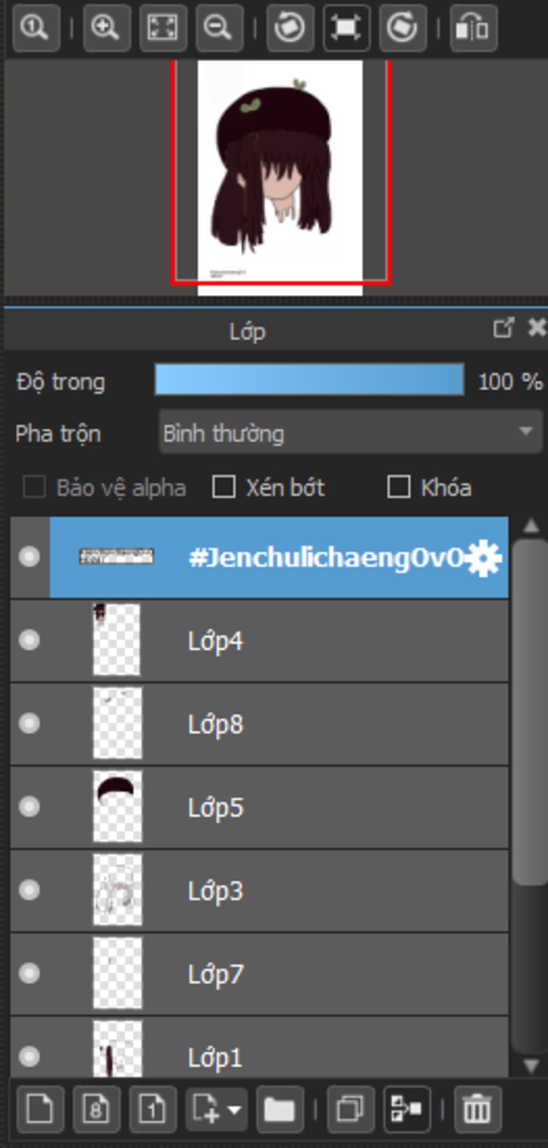The width and height of the screenshot is (548, 1148).
Task: Pop out the Lớp panel window
Action: [x=504, y=328]
